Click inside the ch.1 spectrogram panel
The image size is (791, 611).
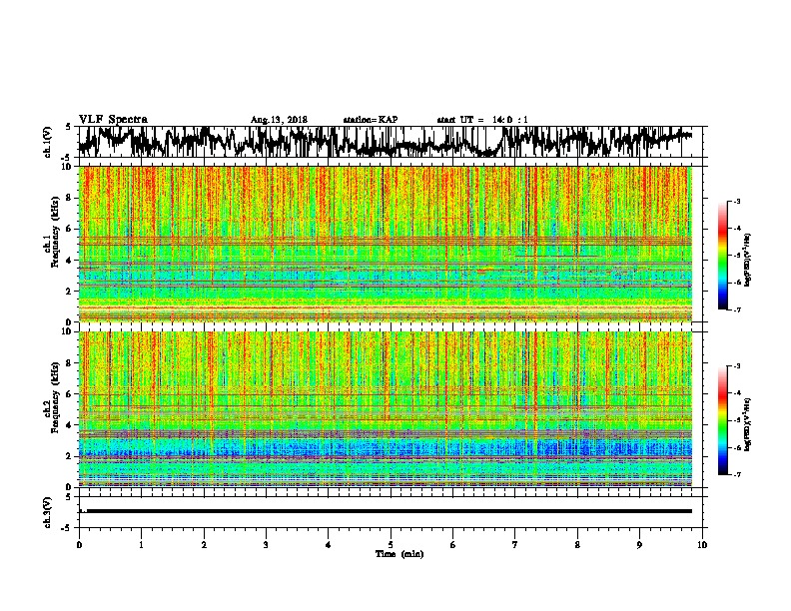click(386, 244)
